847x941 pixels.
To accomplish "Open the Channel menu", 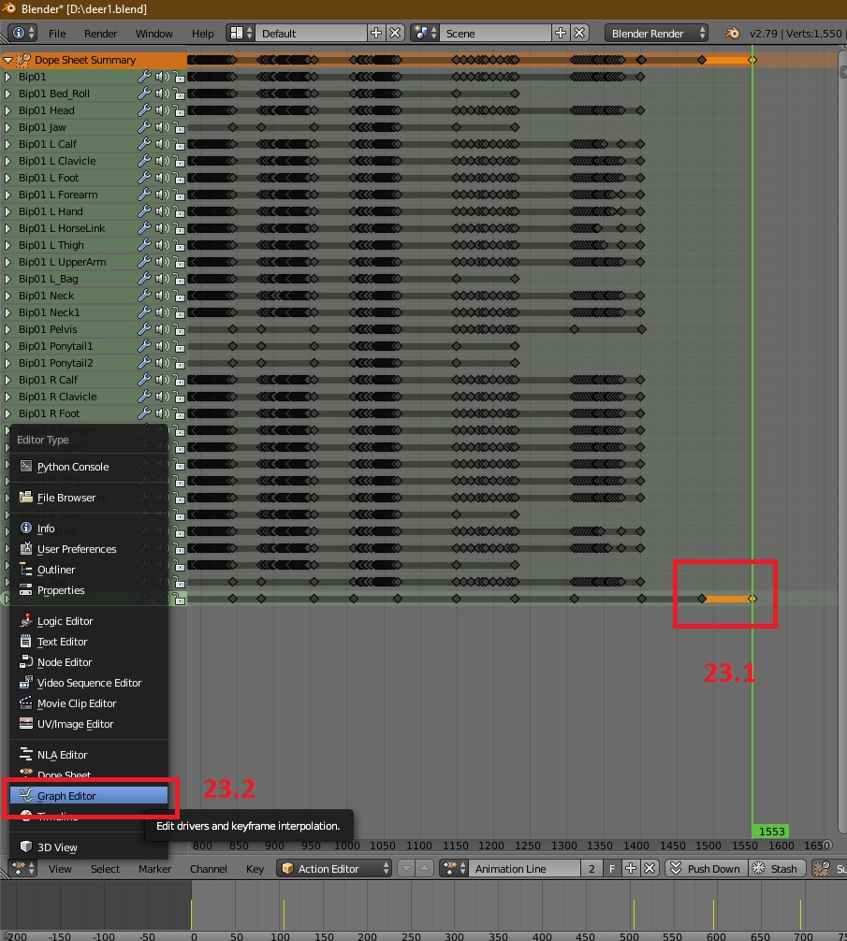I will click(209, 869).
